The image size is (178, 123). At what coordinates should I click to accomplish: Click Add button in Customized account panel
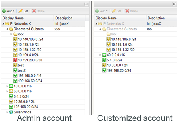[x=101, y=11]
